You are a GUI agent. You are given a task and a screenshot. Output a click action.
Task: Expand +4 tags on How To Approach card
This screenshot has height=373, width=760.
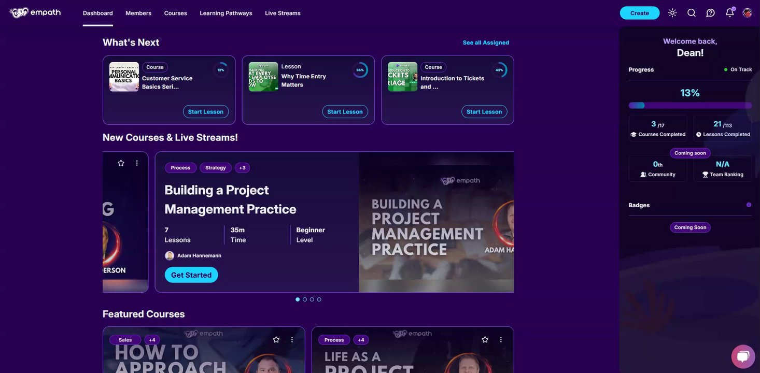tap(152, 340)
